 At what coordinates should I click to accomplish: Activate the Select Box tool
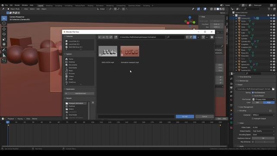(x=4, y=18)
